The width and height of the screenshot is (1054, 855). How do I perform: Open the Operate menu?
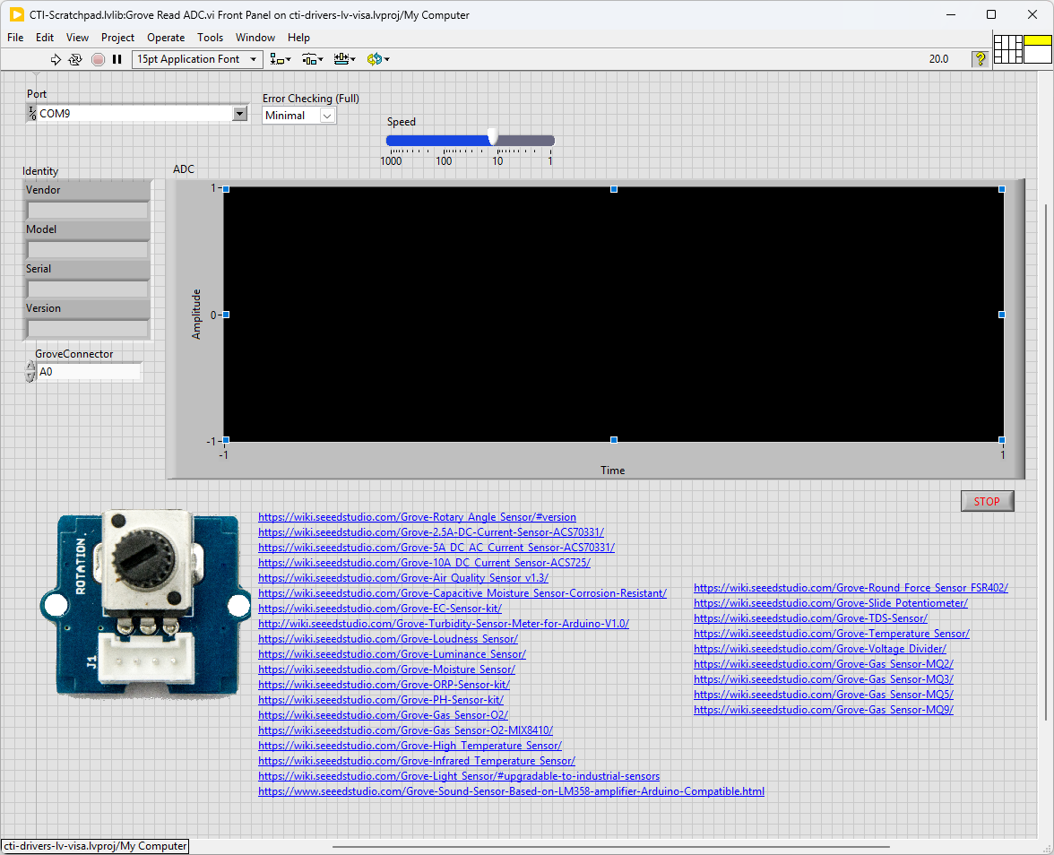click(x=166, y=38)
